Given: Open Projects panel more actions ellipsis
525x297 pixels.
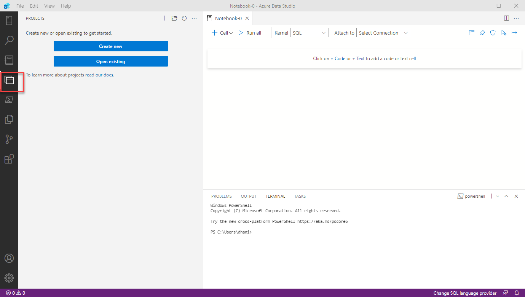Looking at the screenshot, I should [194, 18].
